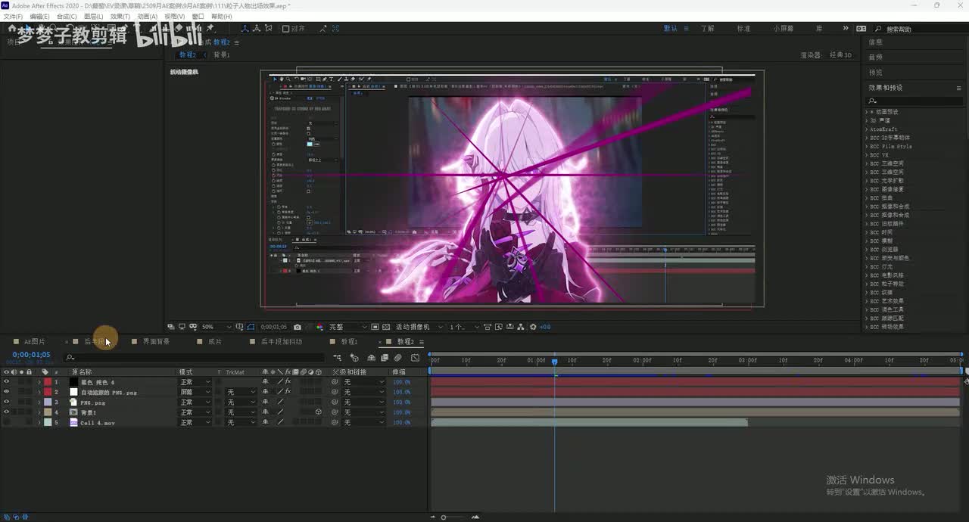Expand the BCC 粒子特效 effects category
This screenshot has width=969, height=522.
coord(867,284)
